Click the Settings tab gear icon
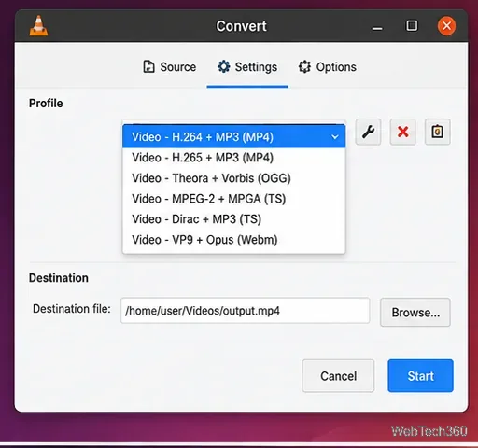 pos(223,66)
